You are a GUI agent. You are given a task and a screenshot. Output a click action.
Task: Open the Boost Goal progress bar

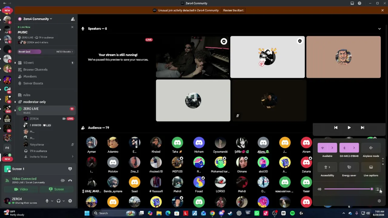pyautogui.click(x=45, y=51)
